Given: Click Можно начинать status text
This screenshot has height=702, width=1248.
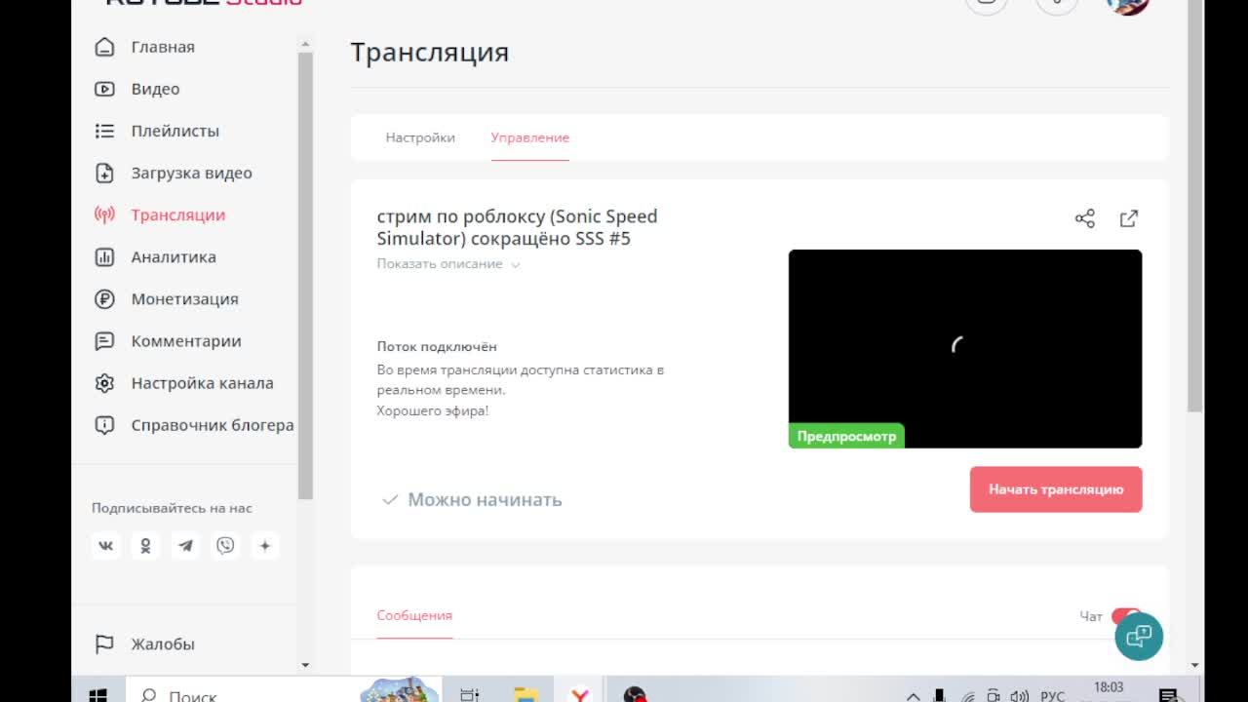Looking at the screenshot, I should pos(485,500).
